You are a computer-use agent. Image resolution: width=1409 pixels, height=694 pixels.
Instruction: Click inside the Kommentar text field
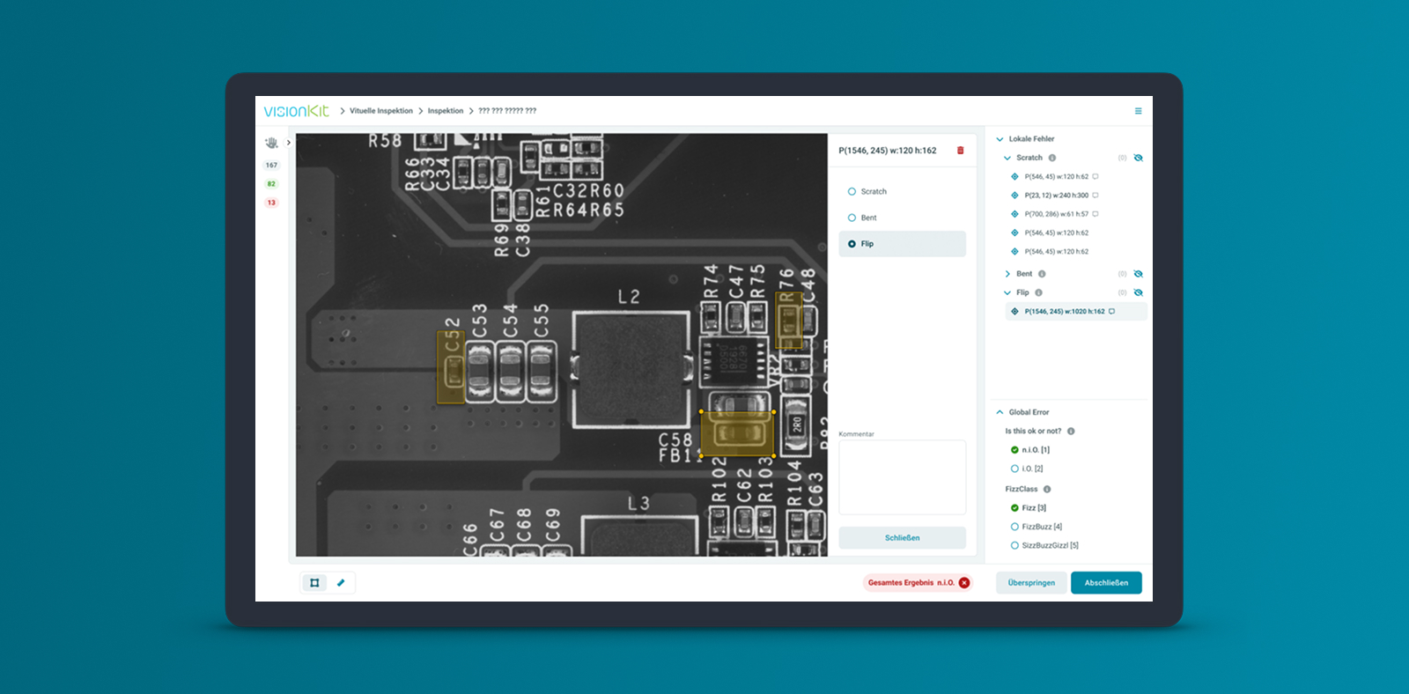902,477
